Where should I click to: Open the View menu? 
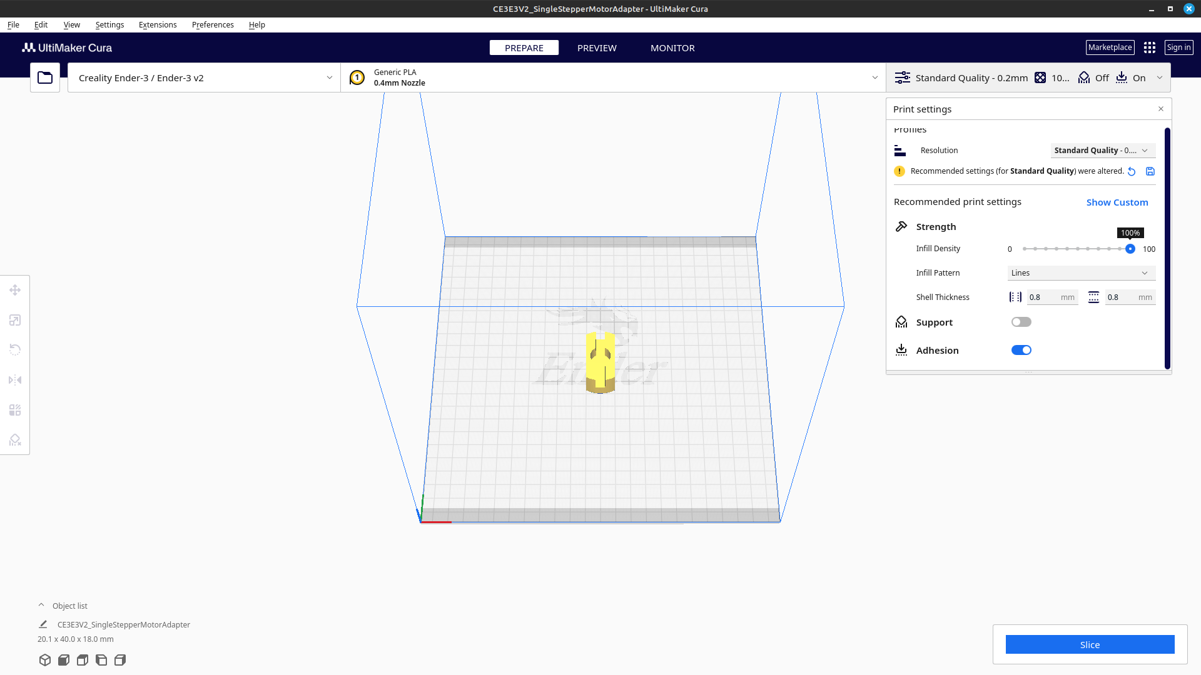click(x=72, y=25)
